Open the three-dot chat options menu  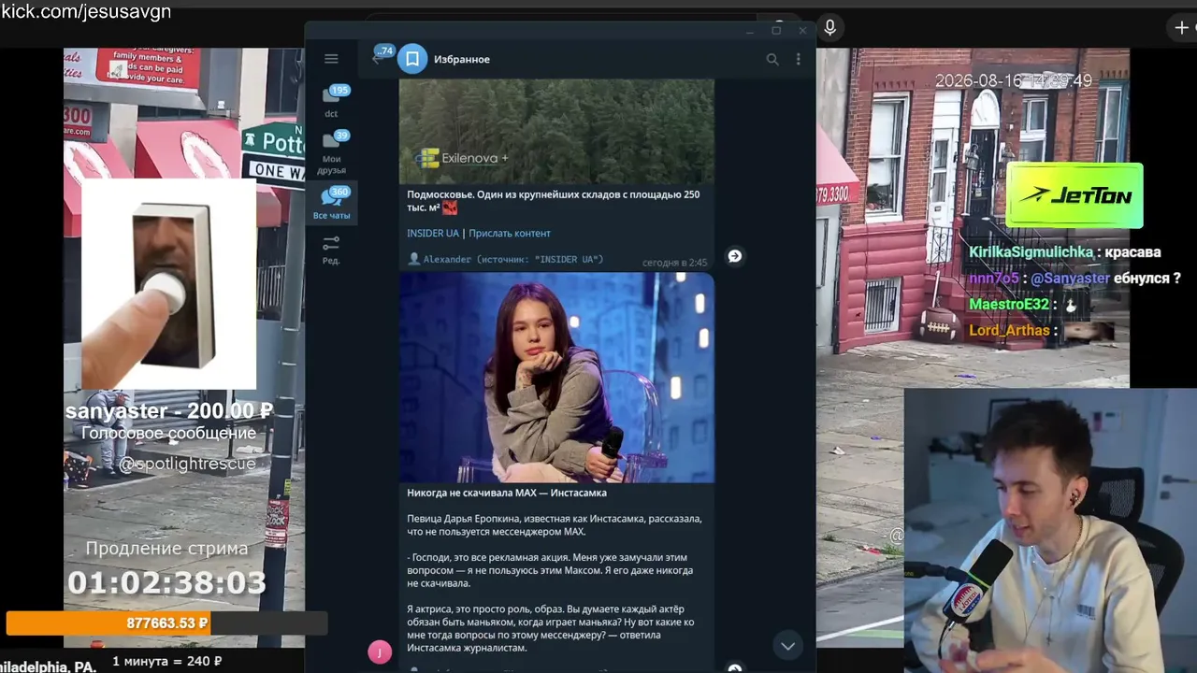pos(798,59)
